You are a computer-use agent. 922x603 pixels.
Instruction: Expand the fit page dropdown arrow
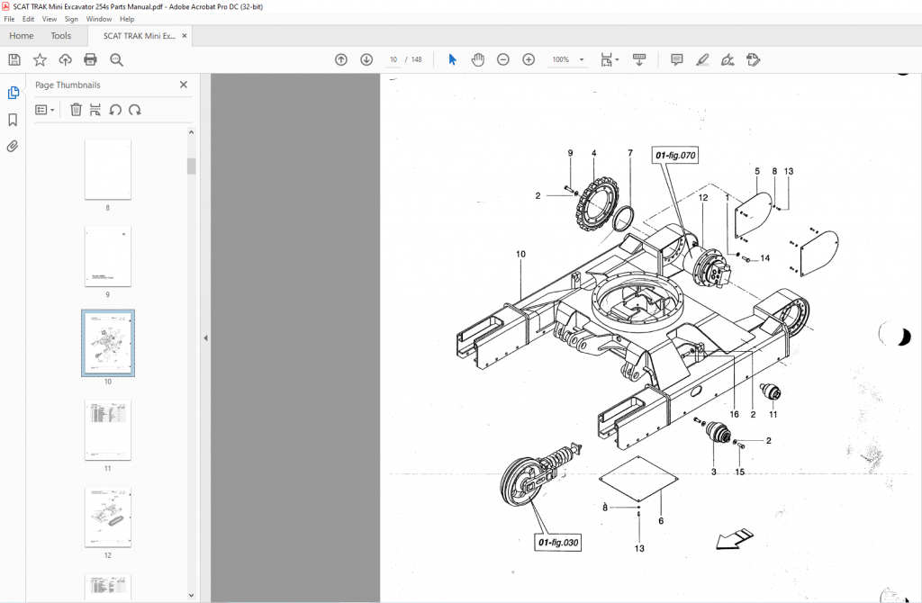coord(618,59)
